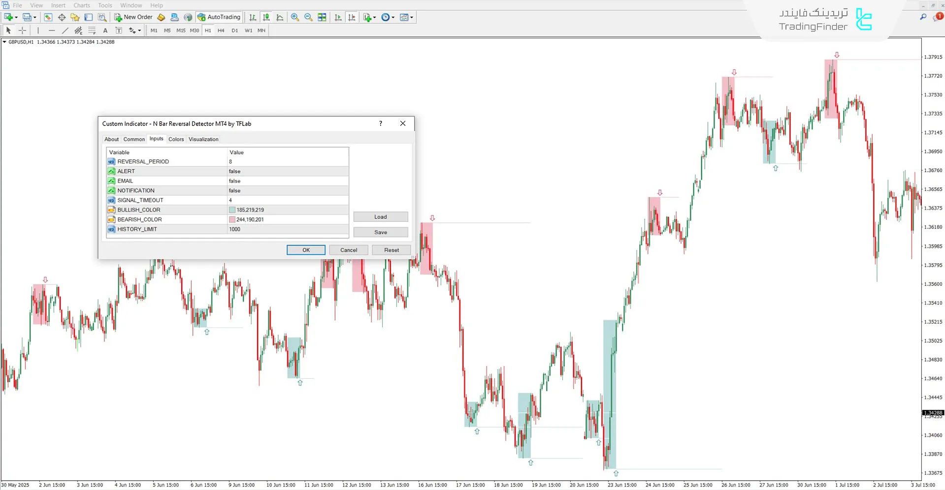945x490 pixels.
Task: Expand the chart templates dropdown
Action: point(412,17)
